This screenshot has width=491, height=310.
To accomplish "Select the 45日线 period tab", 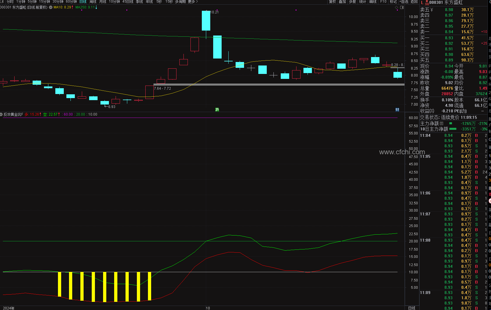I will 128,2.
